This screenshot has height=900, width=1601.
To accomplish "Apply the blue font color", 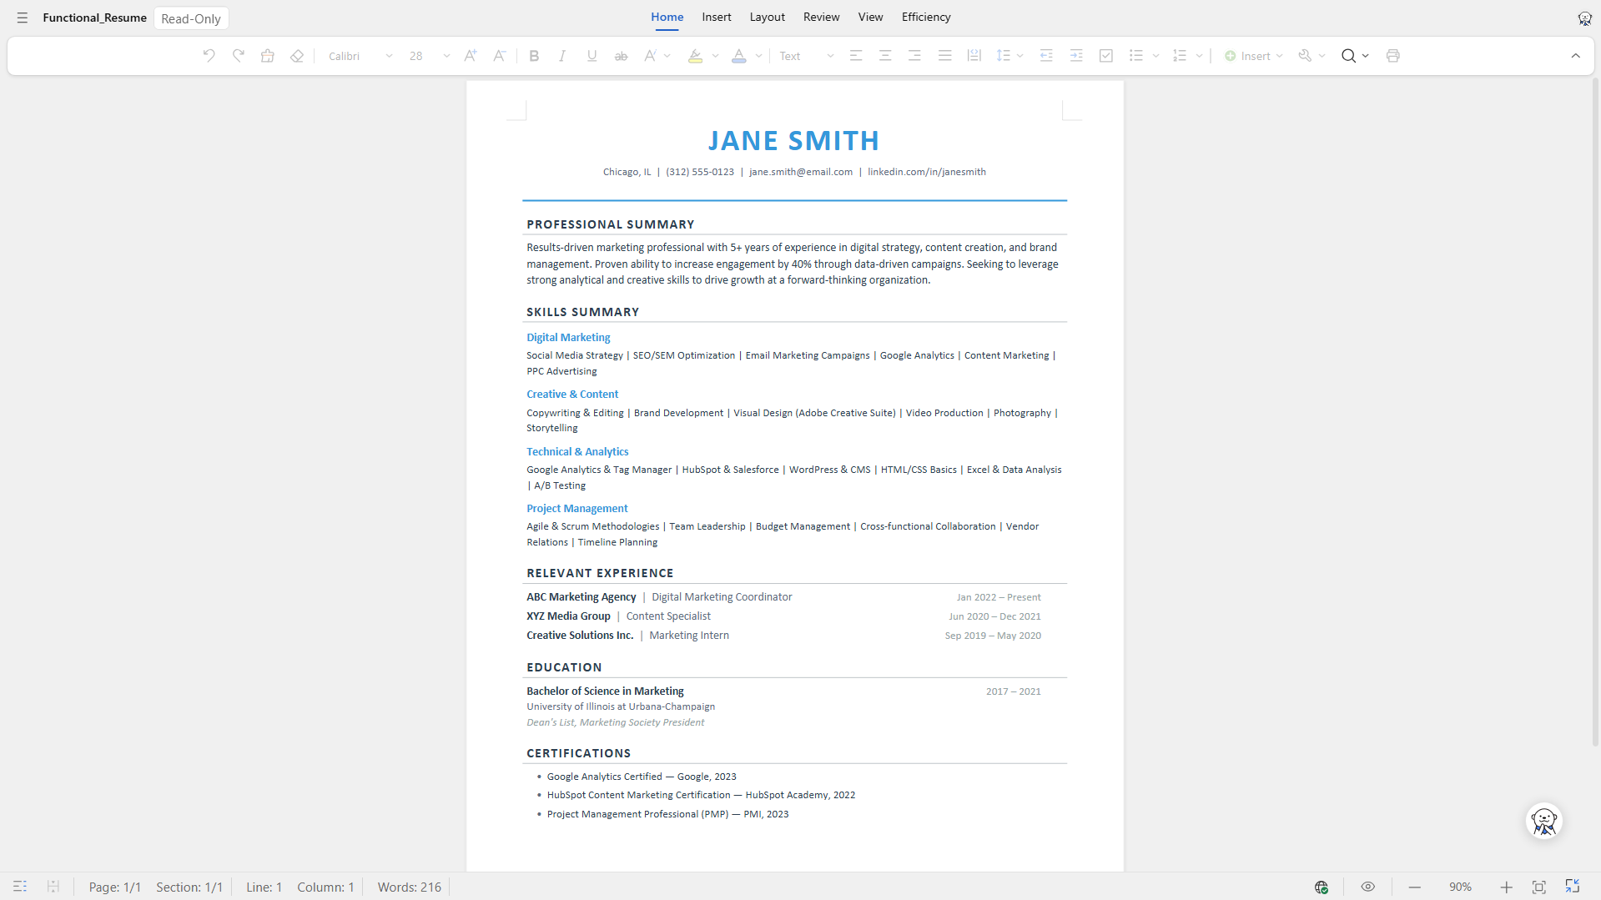I will click(738, 56).
